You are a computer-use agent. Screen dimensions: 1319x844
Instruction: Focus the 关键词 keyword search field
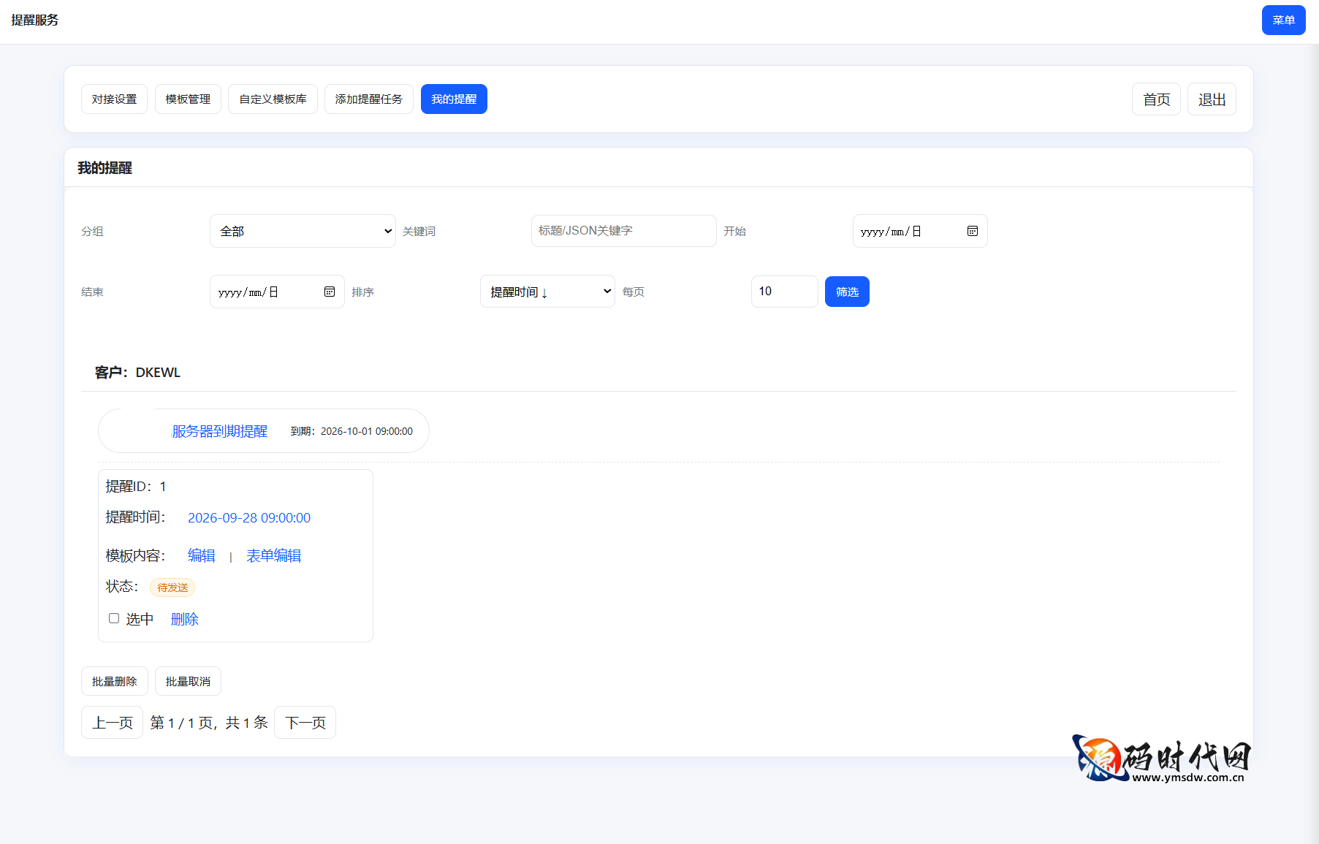coord(623,231)
